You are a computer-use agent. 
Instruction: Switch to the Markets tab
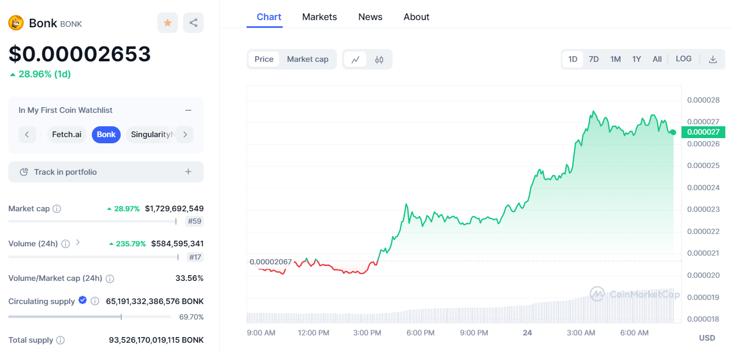click(x=319, y=17)
